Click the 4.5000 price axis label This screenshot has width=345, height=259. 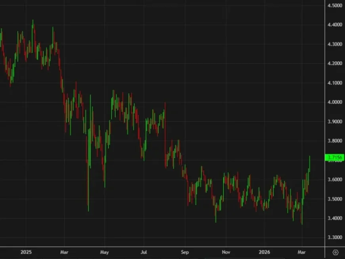[x=334, y=6]
